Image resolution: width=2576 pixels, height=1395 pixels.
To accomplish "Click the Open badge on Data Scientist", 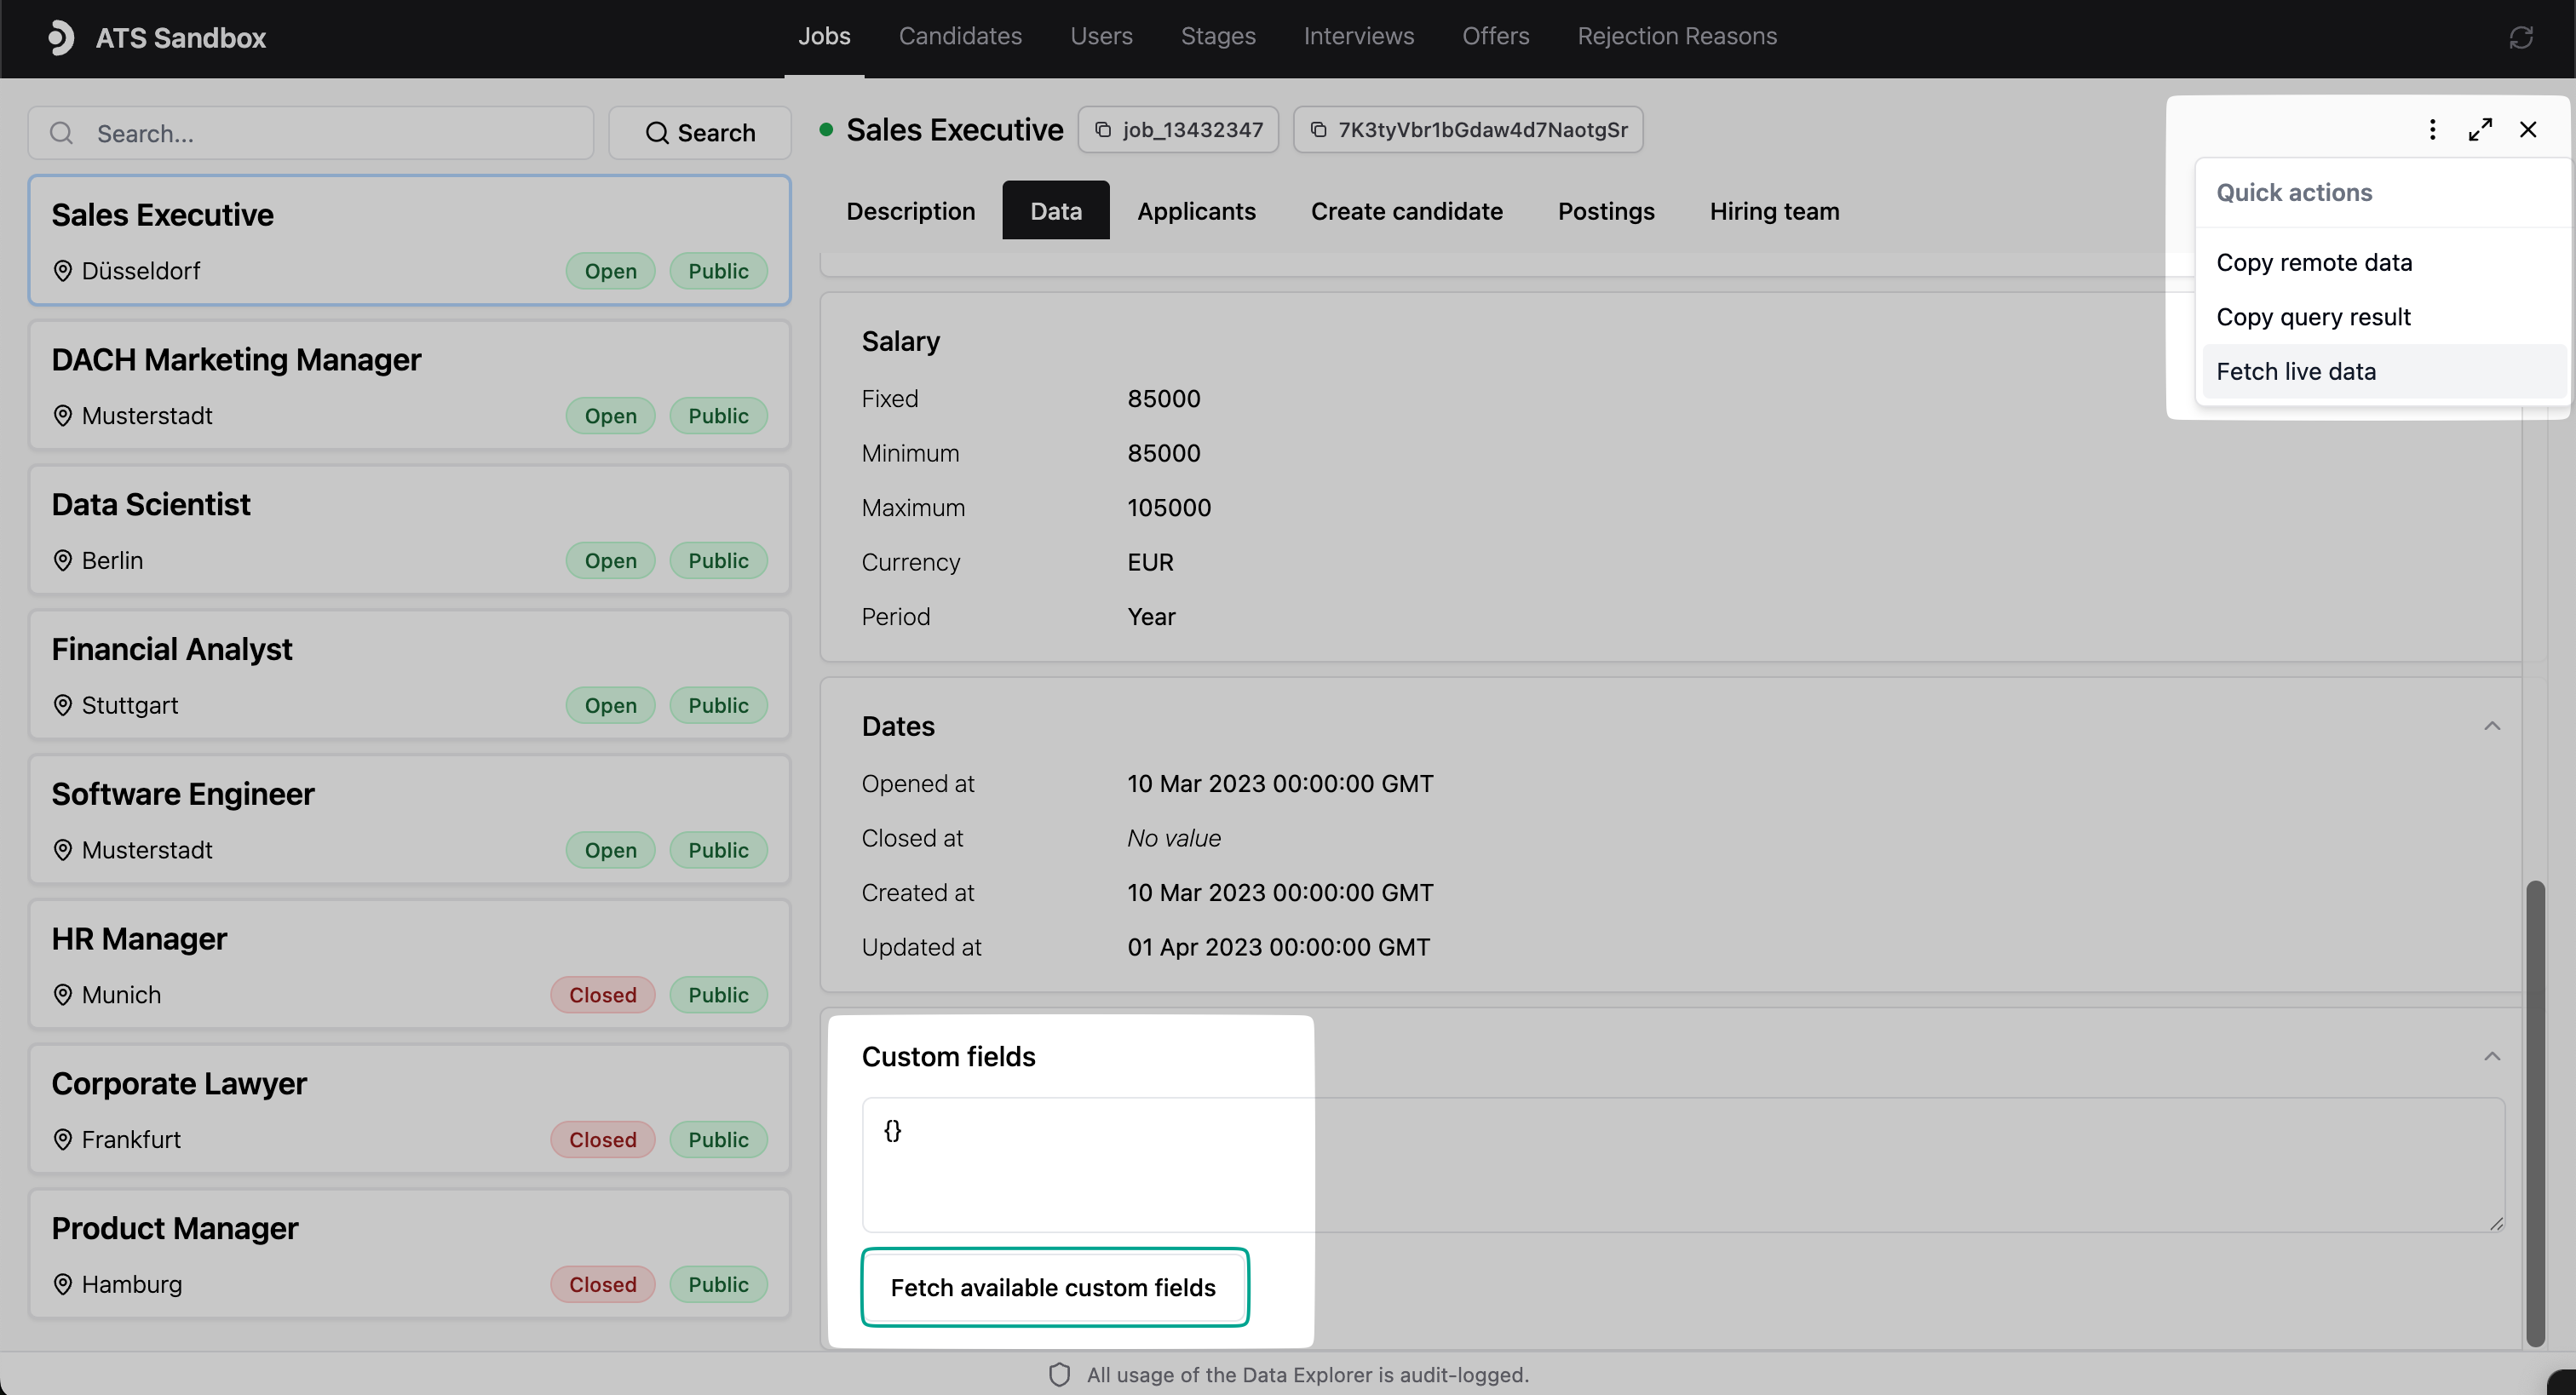I will point(611,561).
